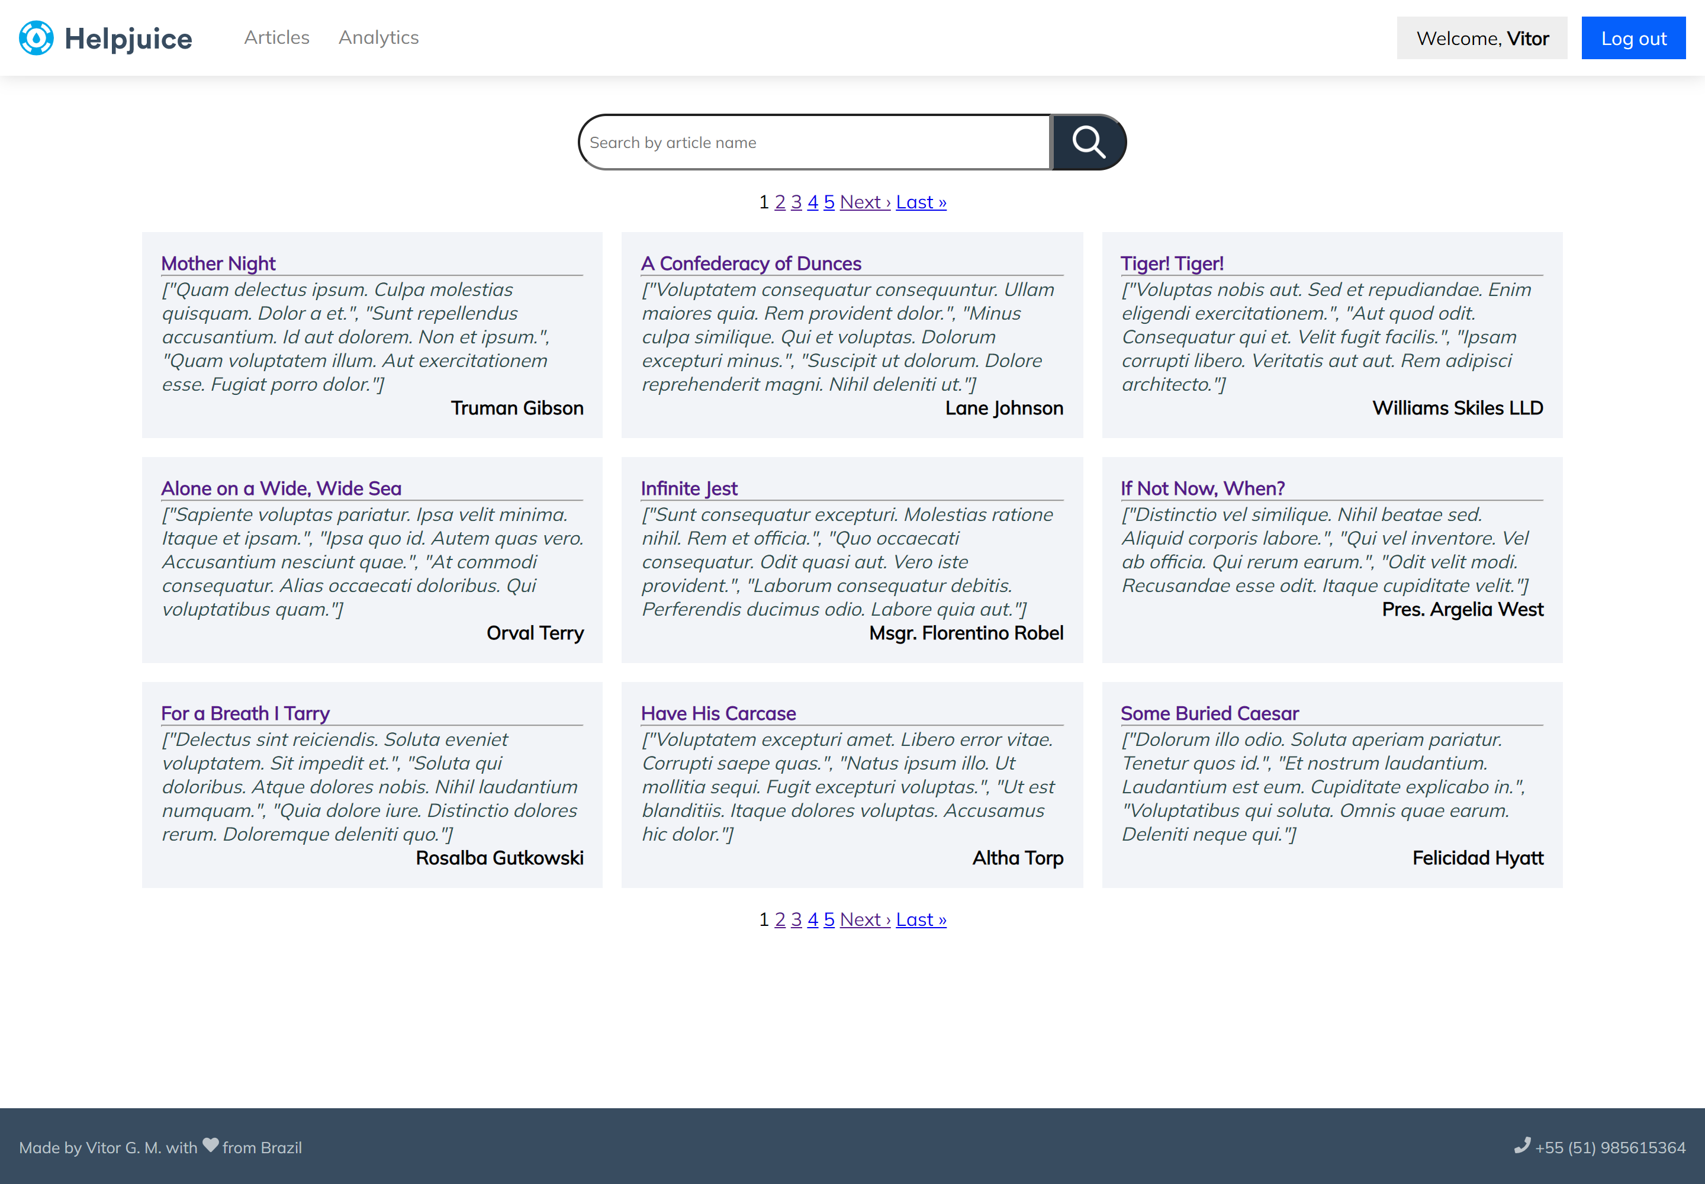Image resolution: width=1705 pixels, height=1184 pixels.
Task: Open Alone on a Wide, Wide Sea
Action: [281, 488]
